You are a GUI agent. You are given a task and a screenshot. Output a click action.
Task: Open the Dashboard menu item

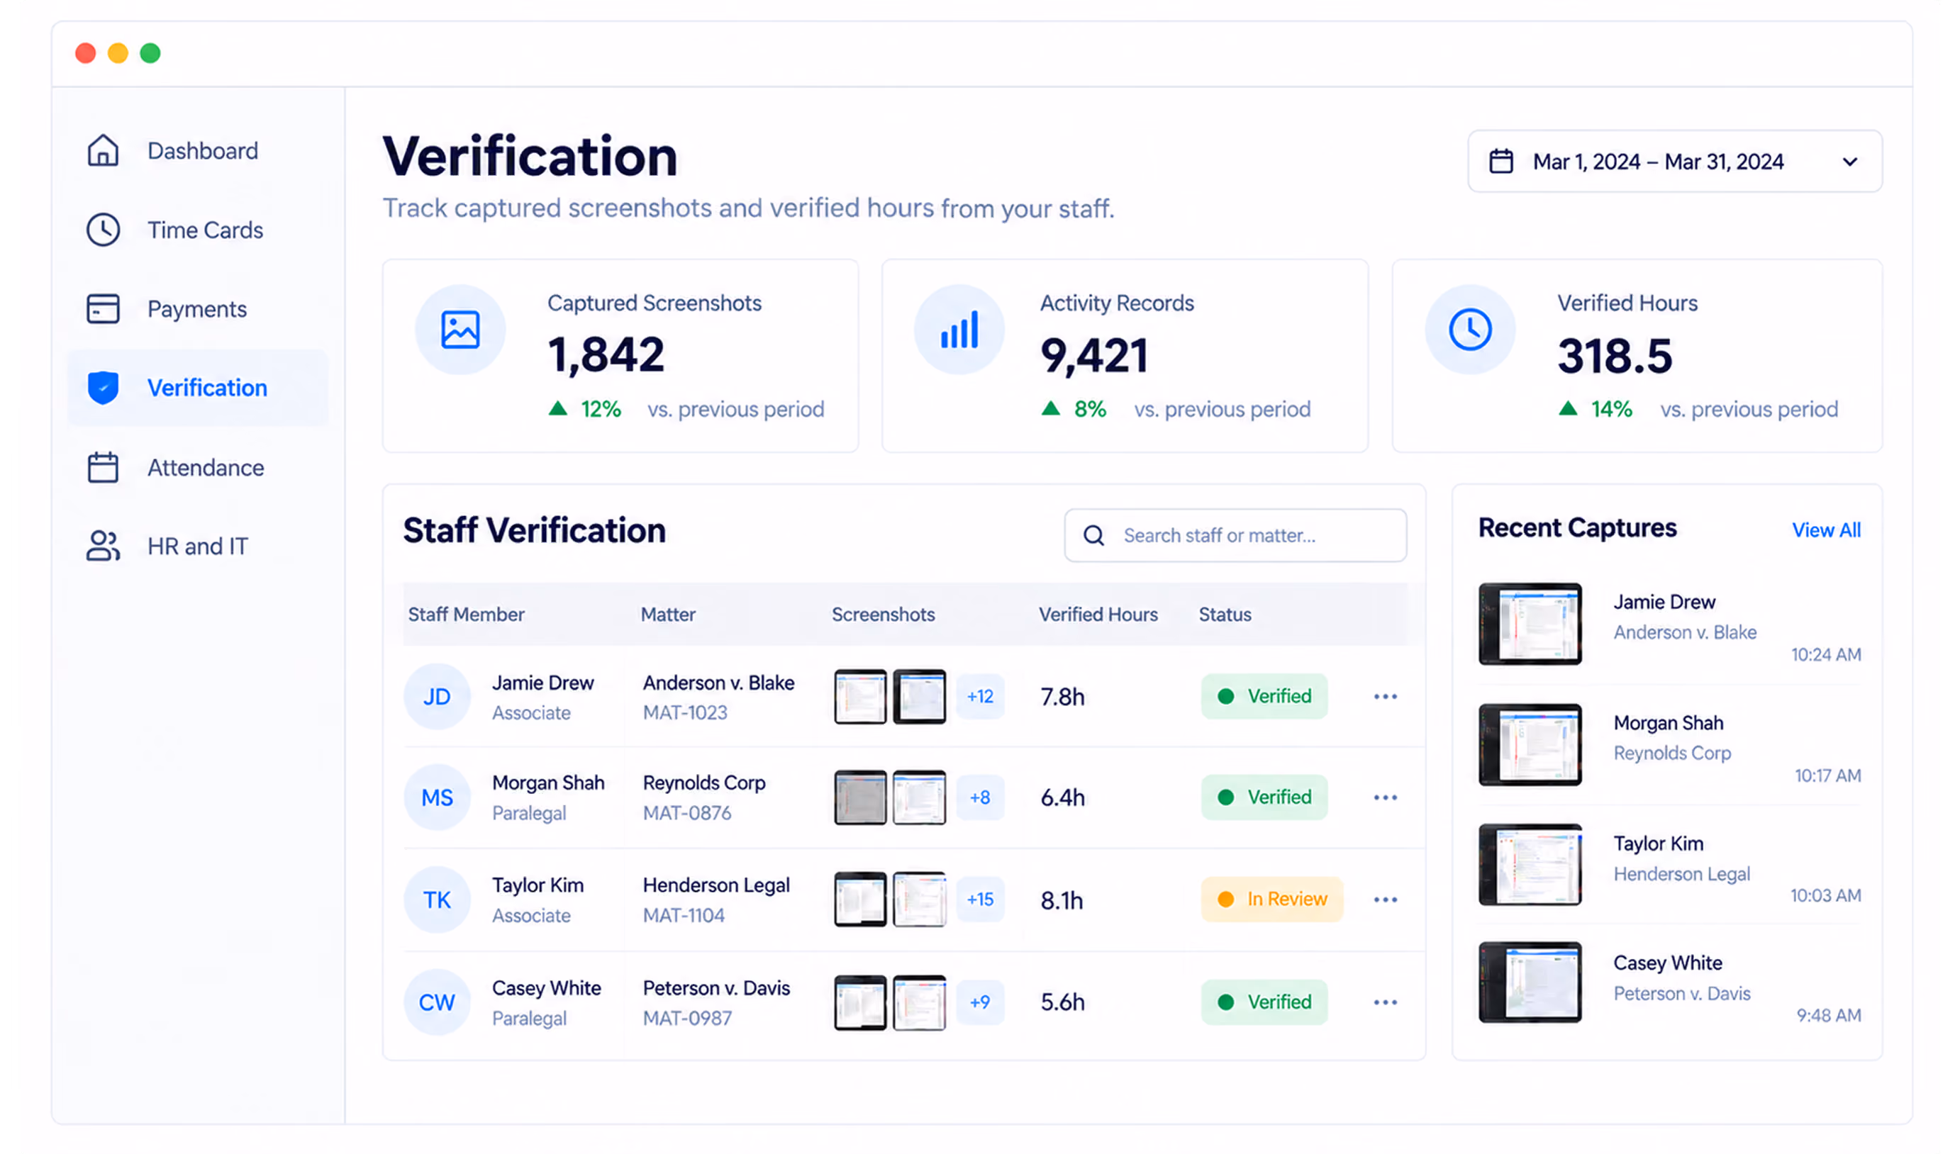click(199, 151)
